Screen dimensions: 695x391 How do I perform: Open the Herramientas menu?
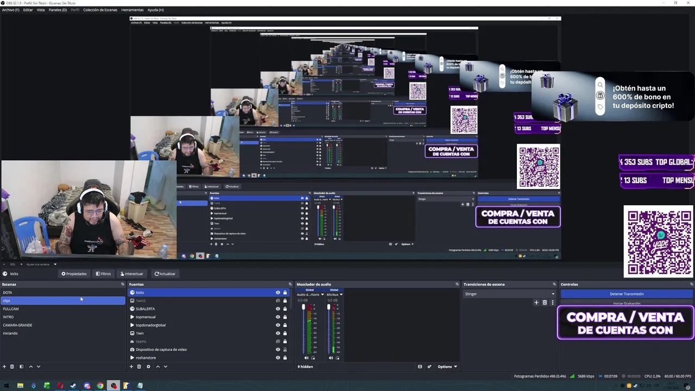132,10
